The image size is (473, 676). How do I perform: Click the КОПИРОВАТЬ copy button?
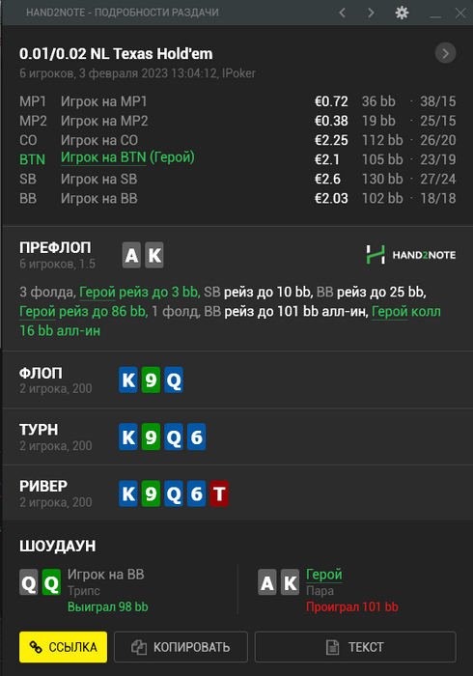click(x=181, y=647)
